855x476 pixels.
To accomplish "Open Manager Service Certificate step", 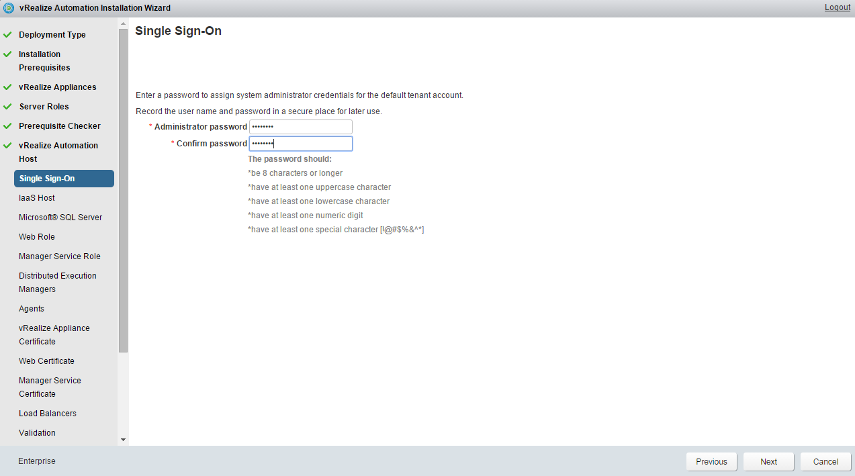I will [50, 387].
